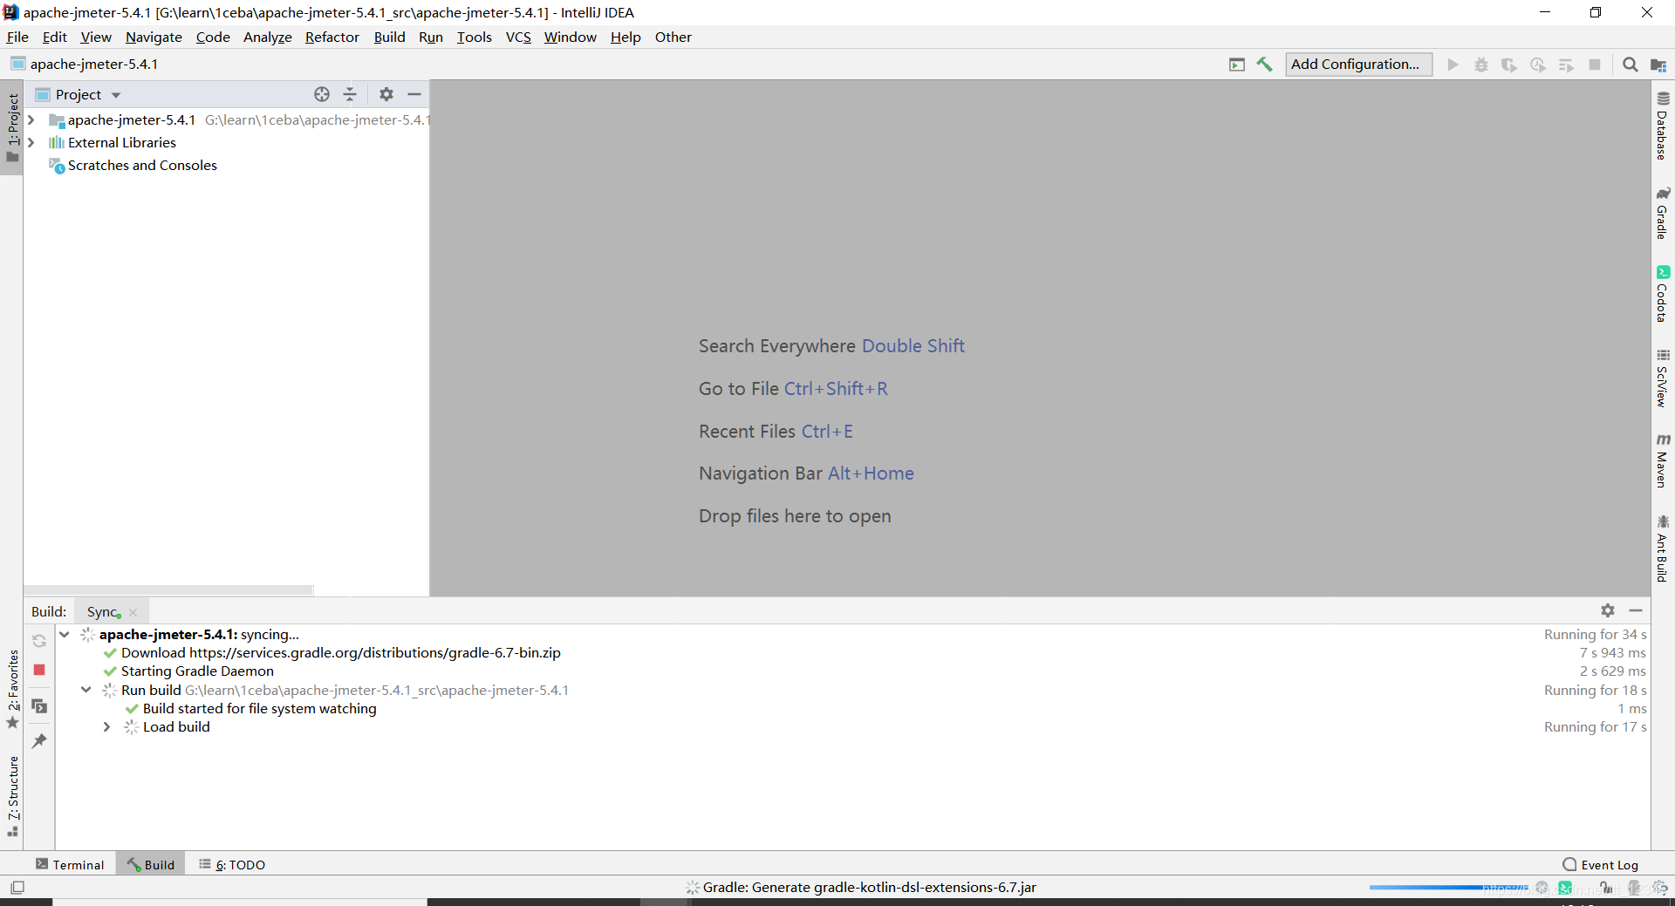Open the Navigate menu

tap(154, 37)
